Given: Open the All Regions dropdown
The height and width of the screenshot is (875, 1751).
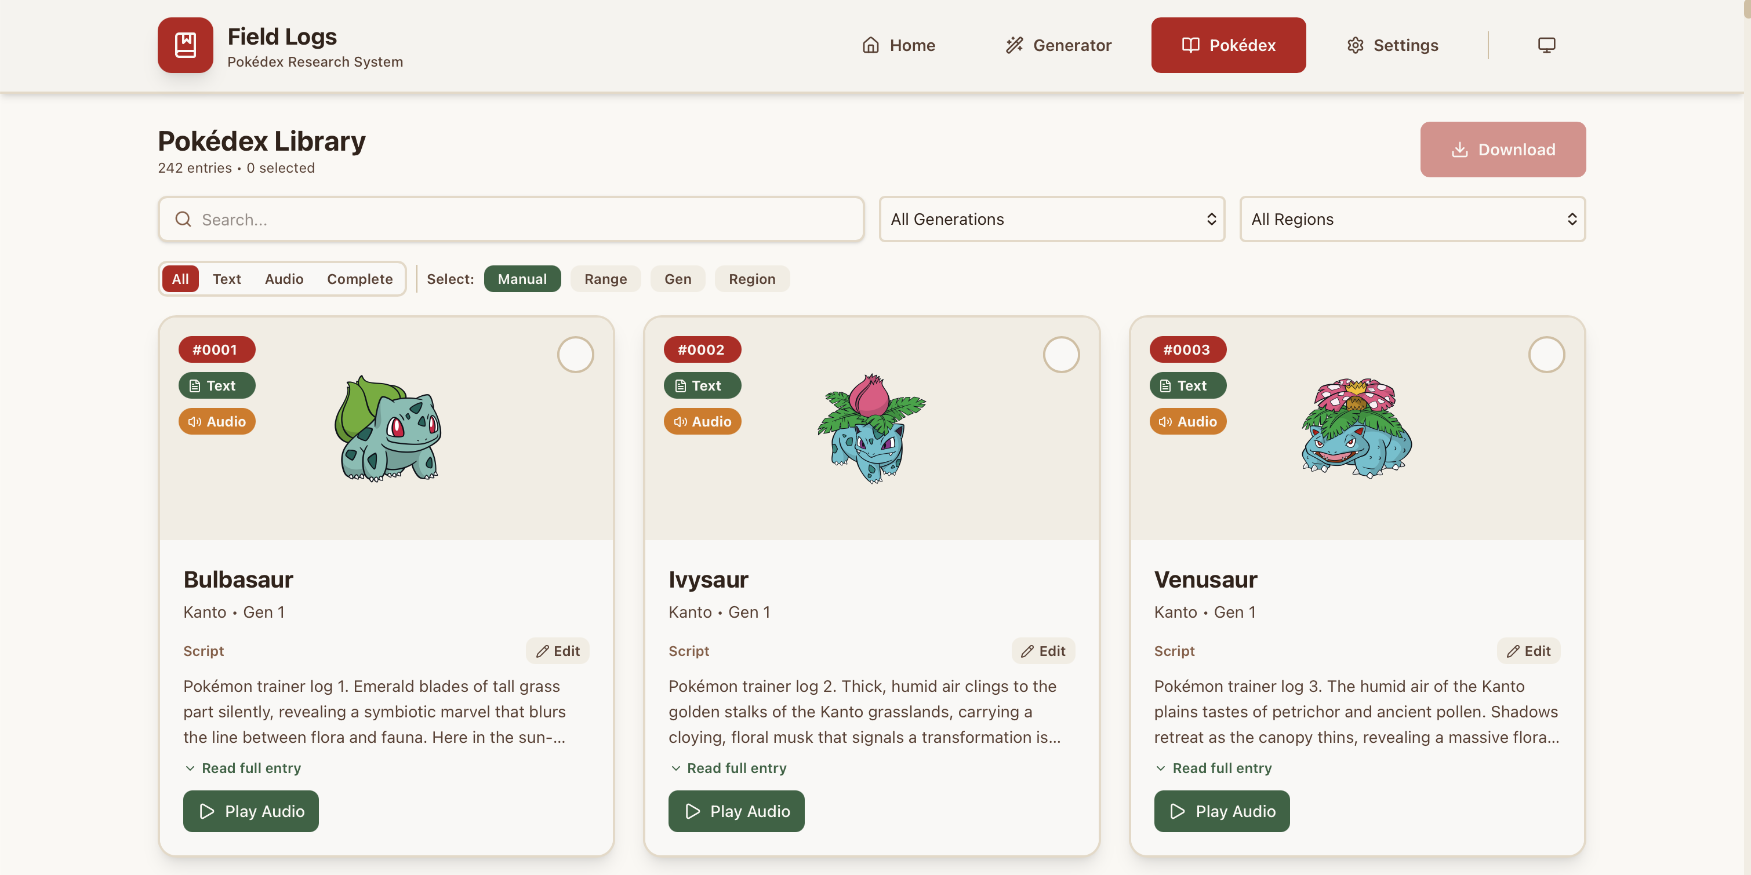Looking at the screenshot, I should [1412, 219].
